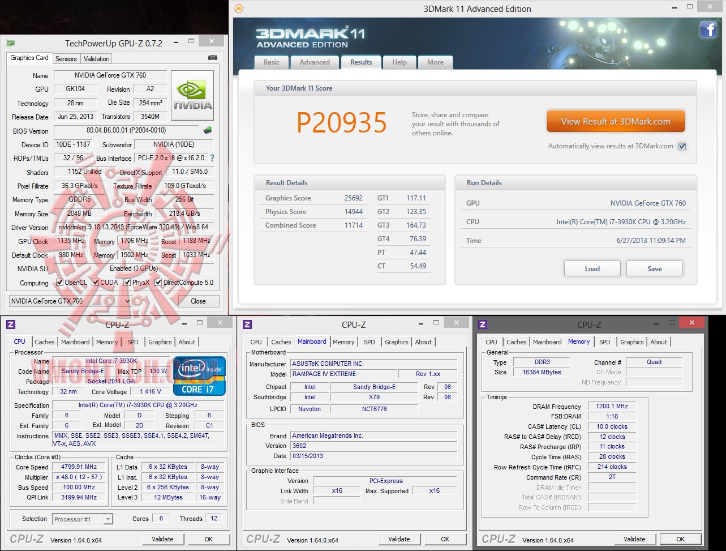Viewport: 726px width, 551px height.
Task: Toggle the CUDA checkbox in GPU-Z
Action: click(96, 283)
